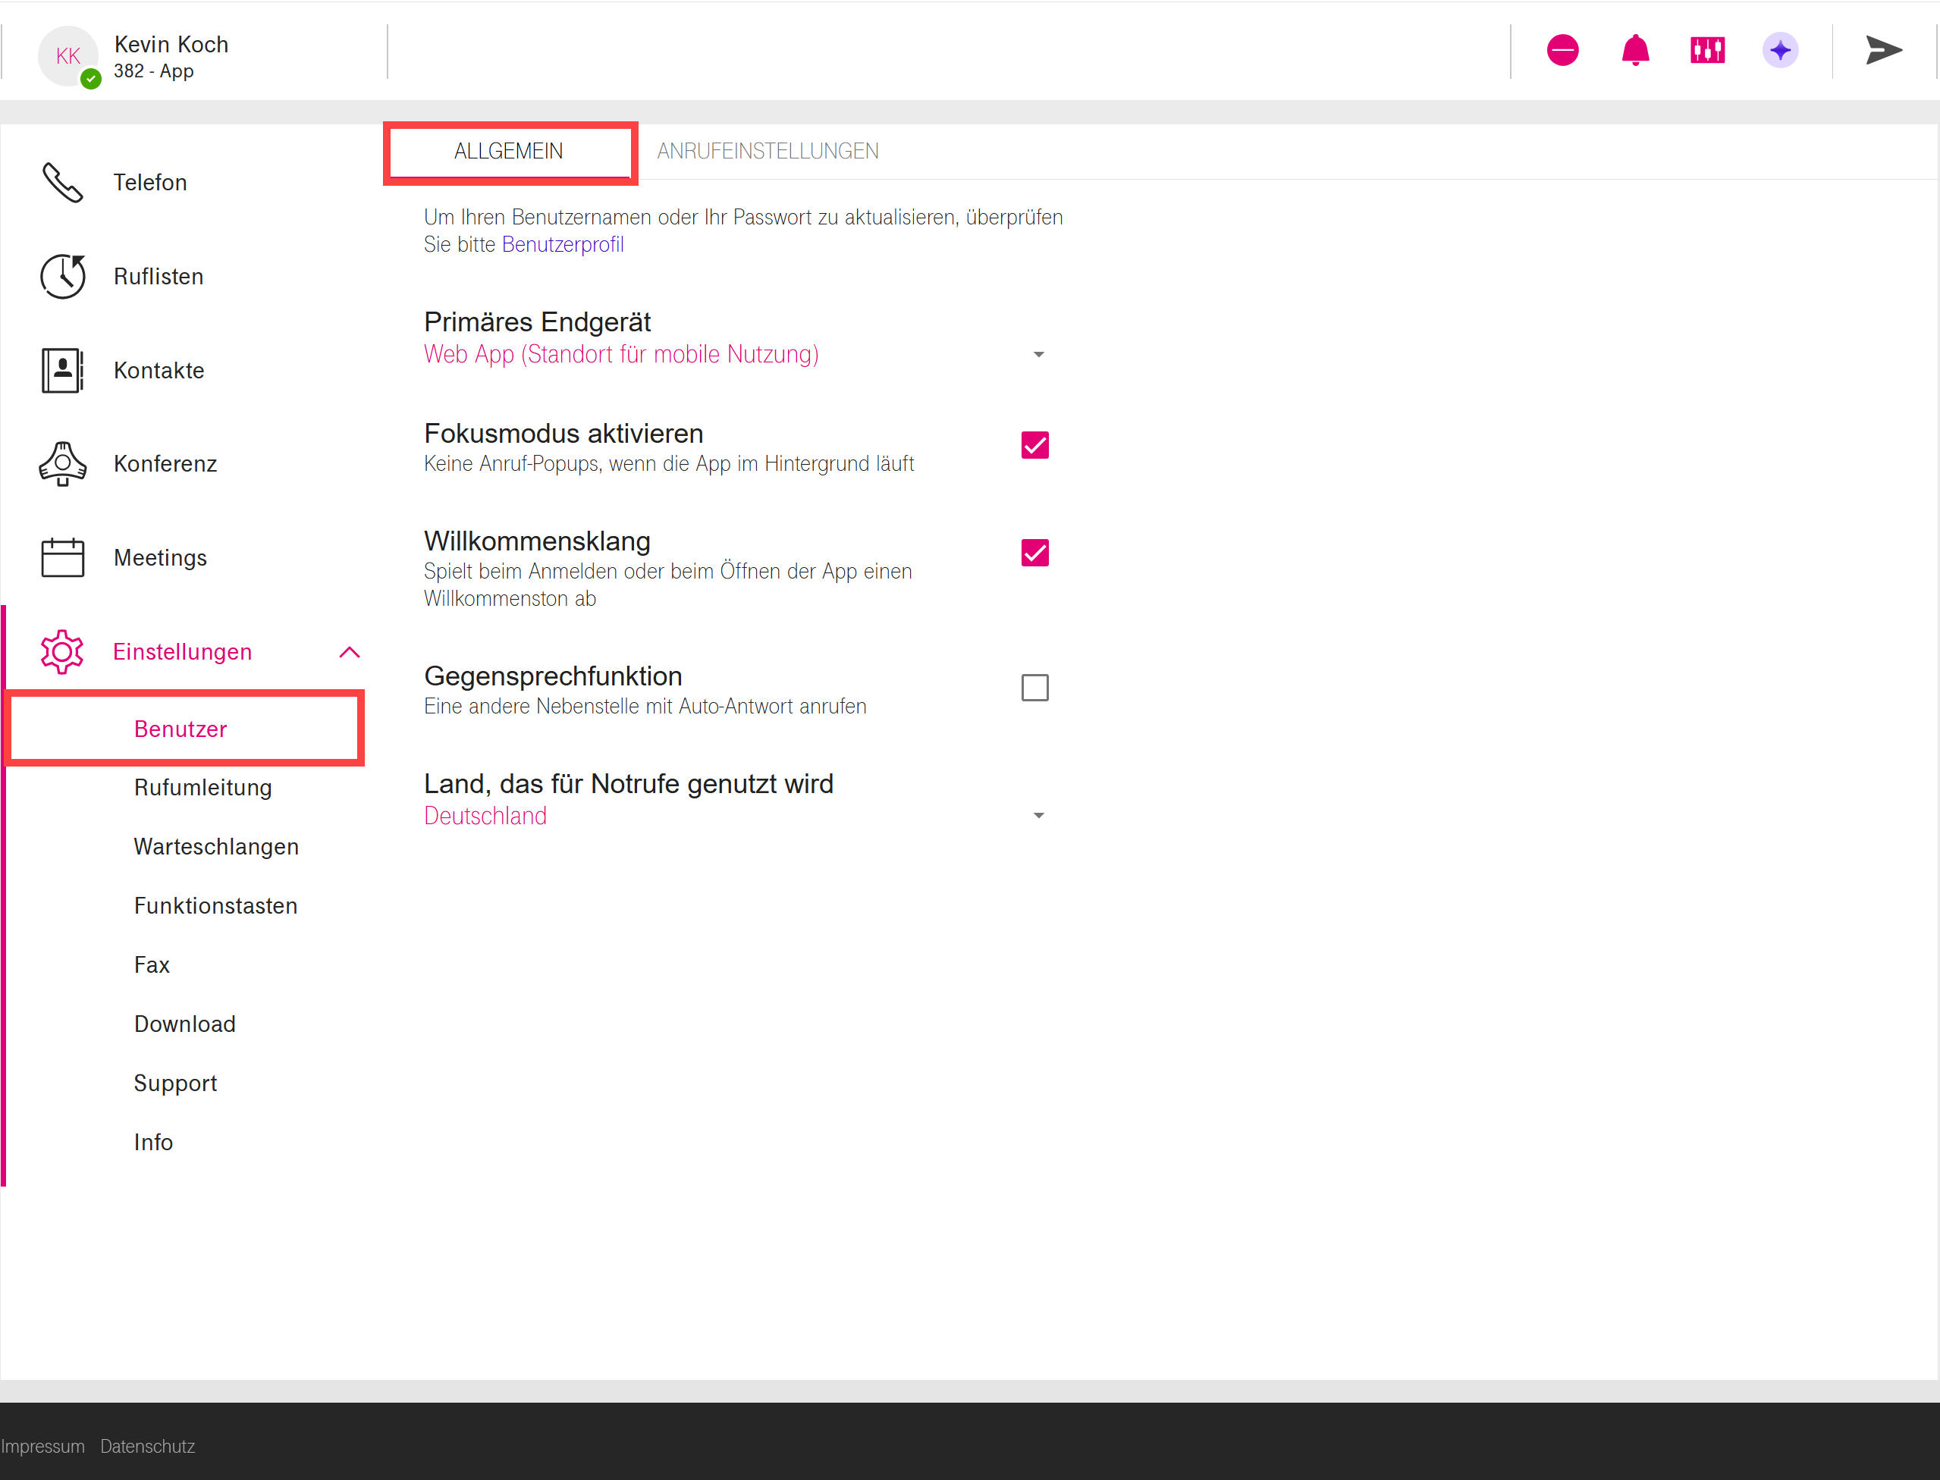Open the Kontakte address book icon
Viewport: 1940px width, 1480px height.
point(62,370)
